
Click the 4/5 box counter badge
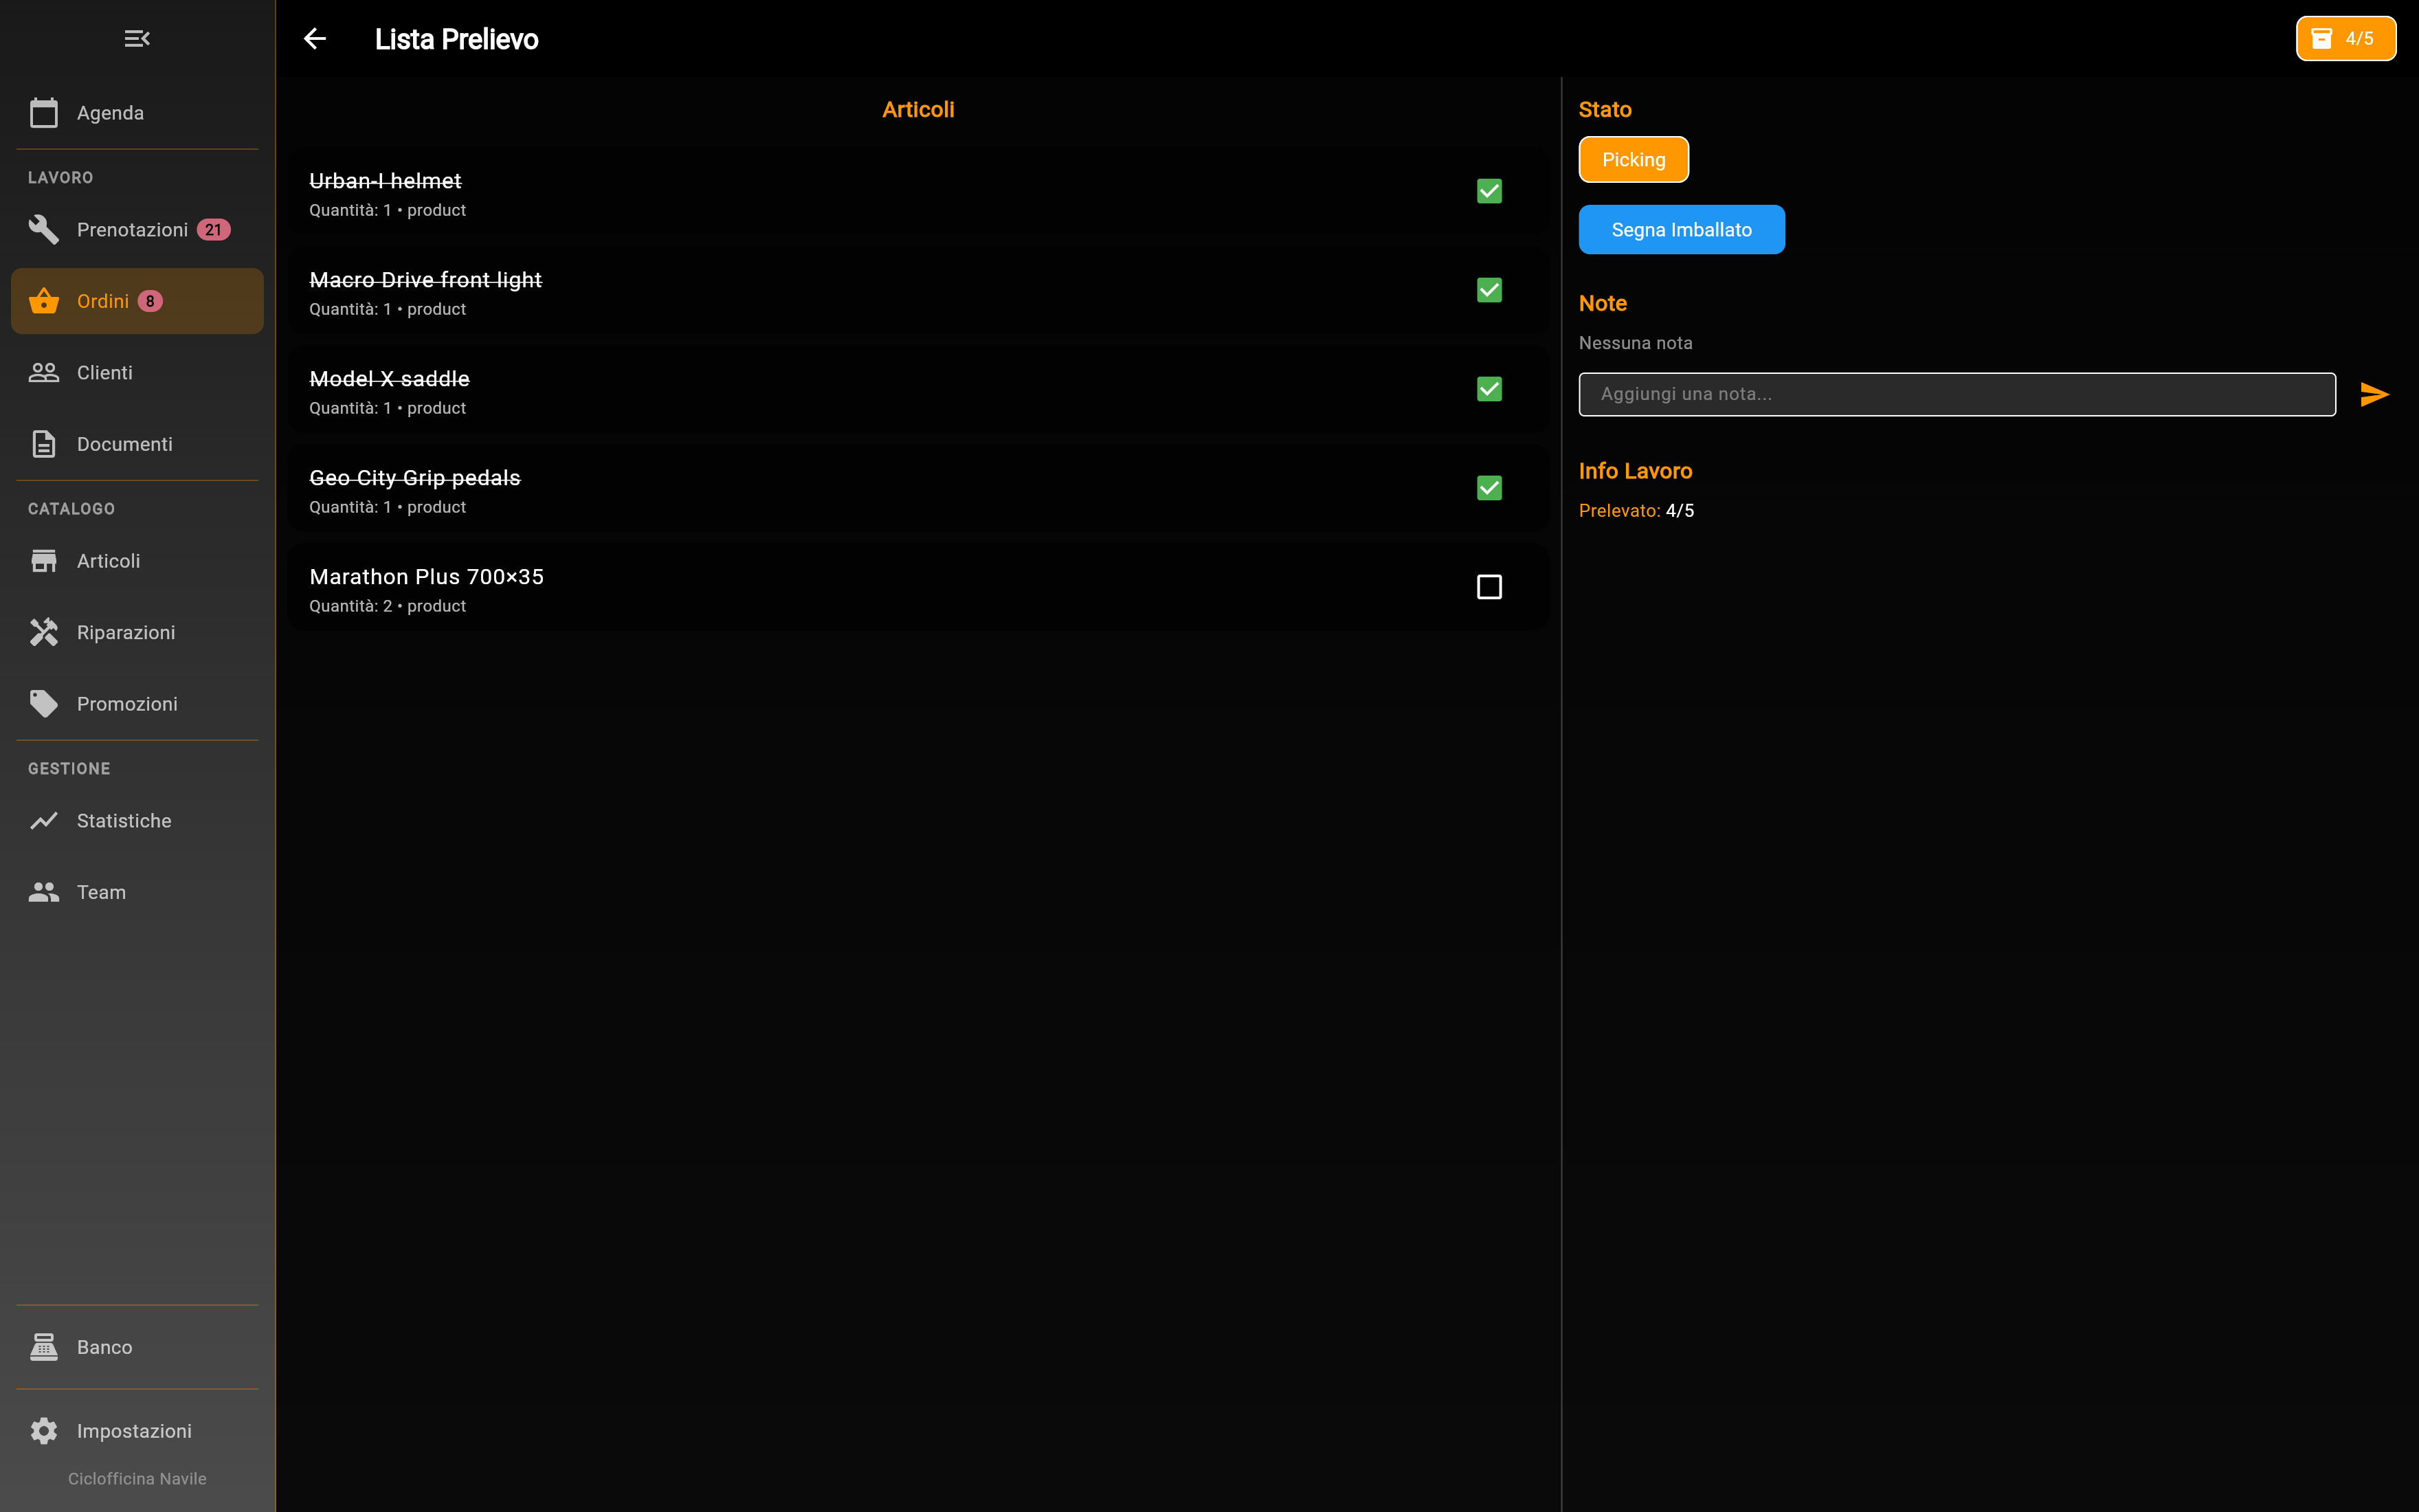pos(2345,38)
